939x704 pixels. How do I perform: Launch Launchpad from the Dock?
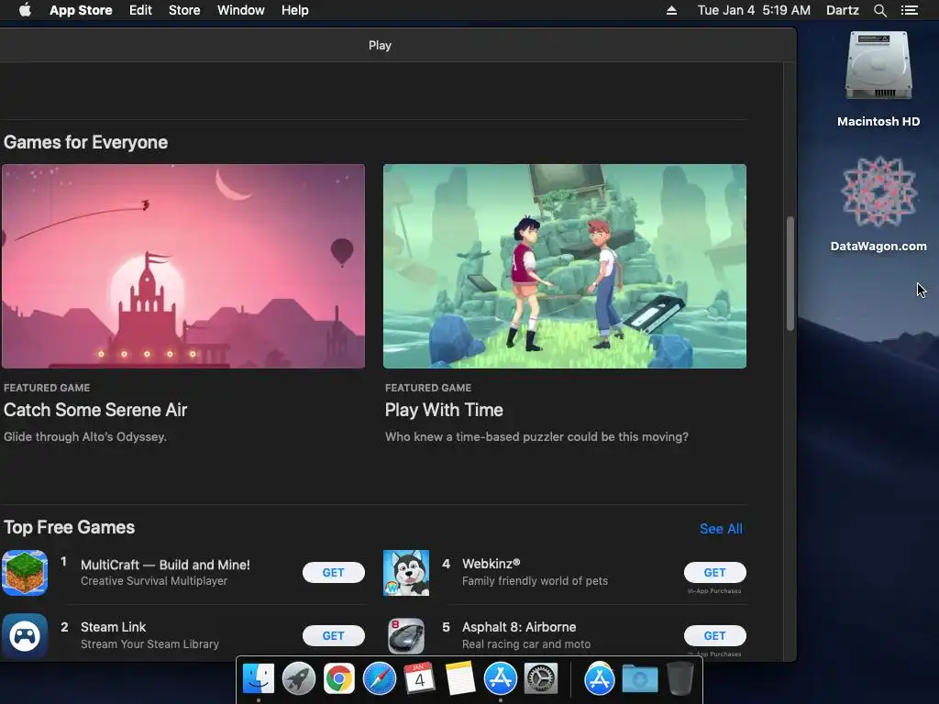click(299, 678)
